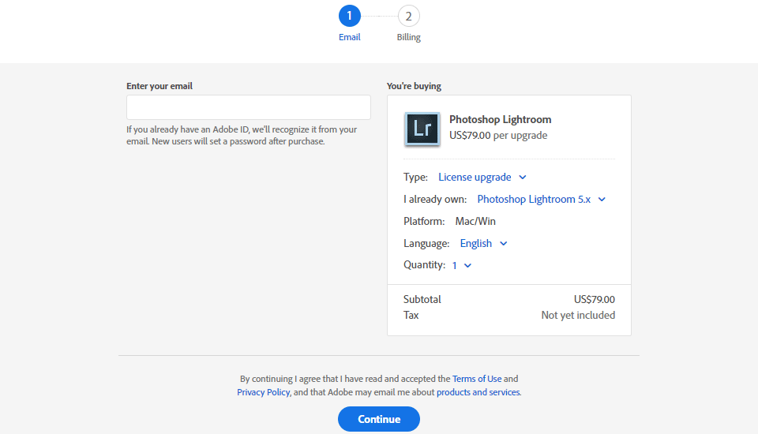Click the Photoshop Lightroom product title
758x434 pixels.
click(x=501, y=119)
